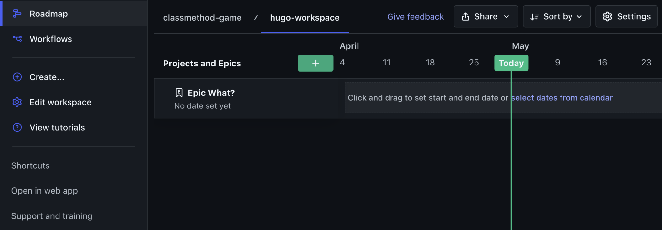Screen dimensions: 662x230
Task: Click the bookmark icon beside Epic What?
Action: click(x=179, y=93)
